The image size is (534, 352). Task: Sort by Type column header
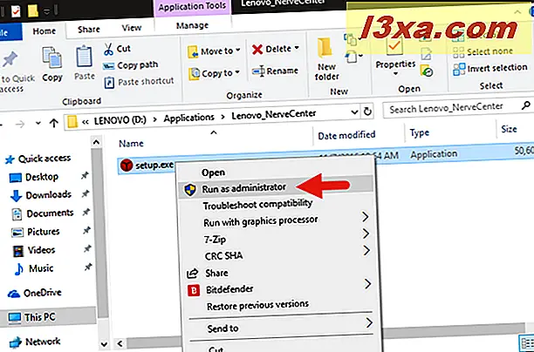pos(419,132)
